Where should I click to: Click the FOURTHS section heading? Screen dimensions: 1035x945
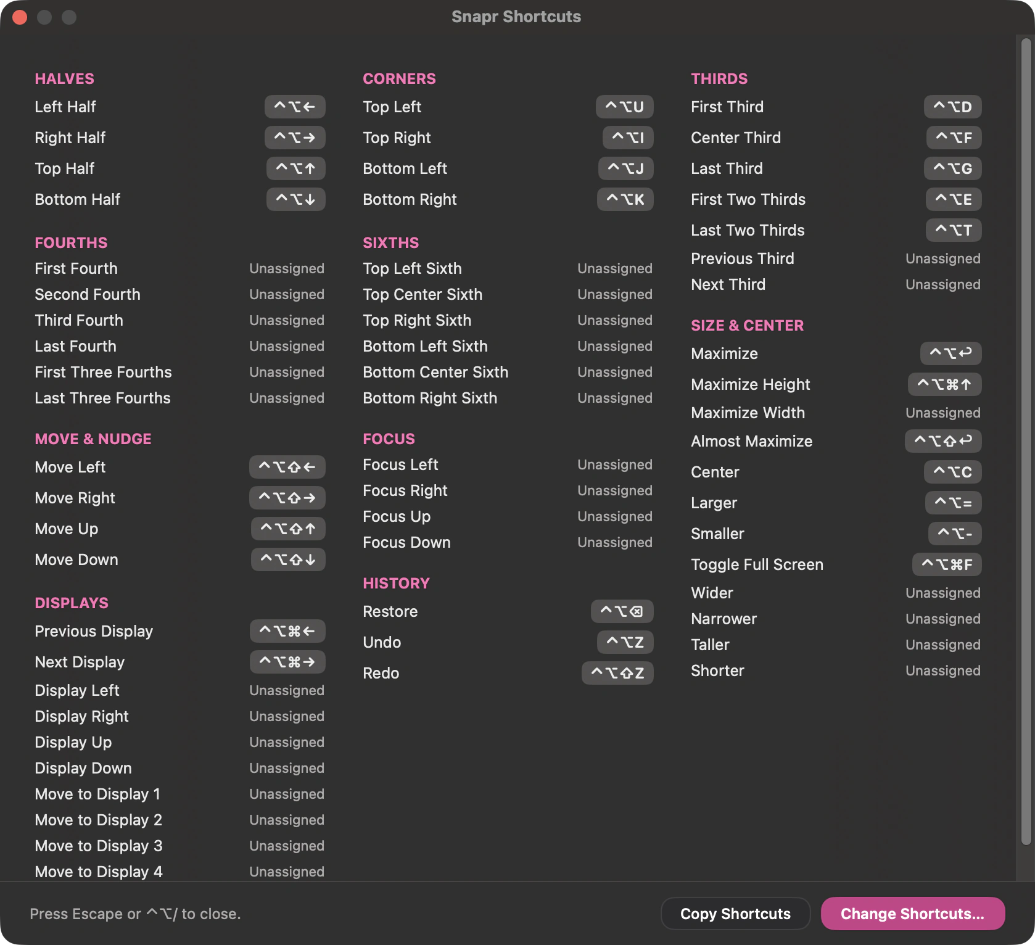pos(71,242)
